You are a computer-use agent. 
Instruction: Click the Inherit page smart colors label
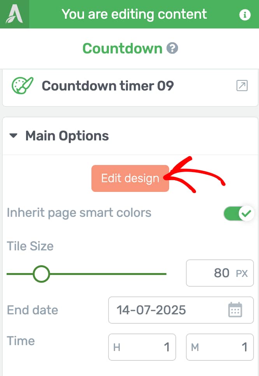click(79, 213)
